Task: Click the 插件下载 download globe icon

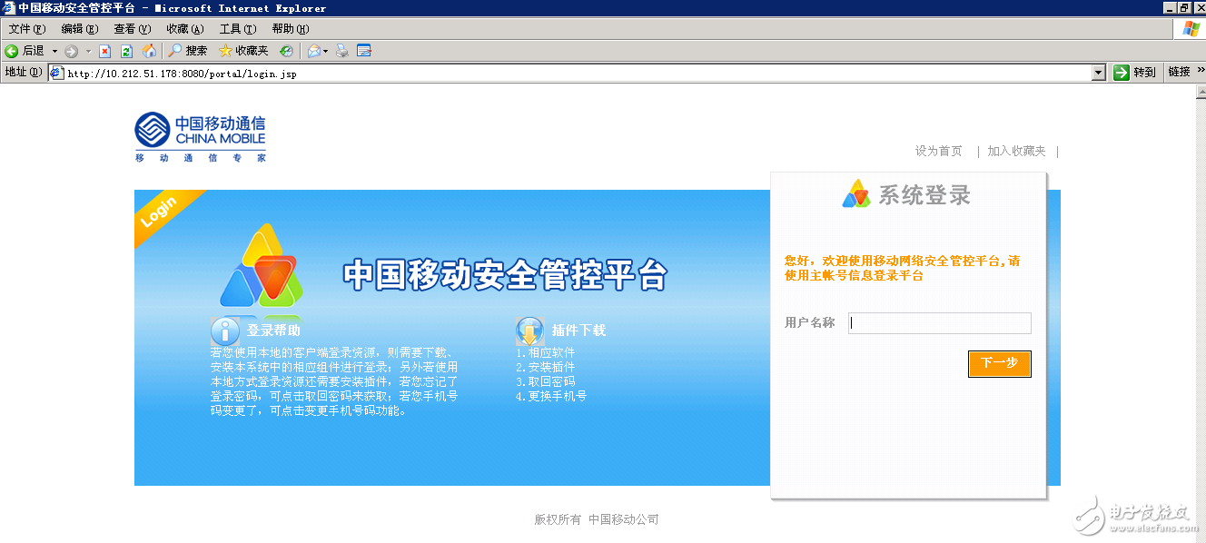Action: pos(529,331)
